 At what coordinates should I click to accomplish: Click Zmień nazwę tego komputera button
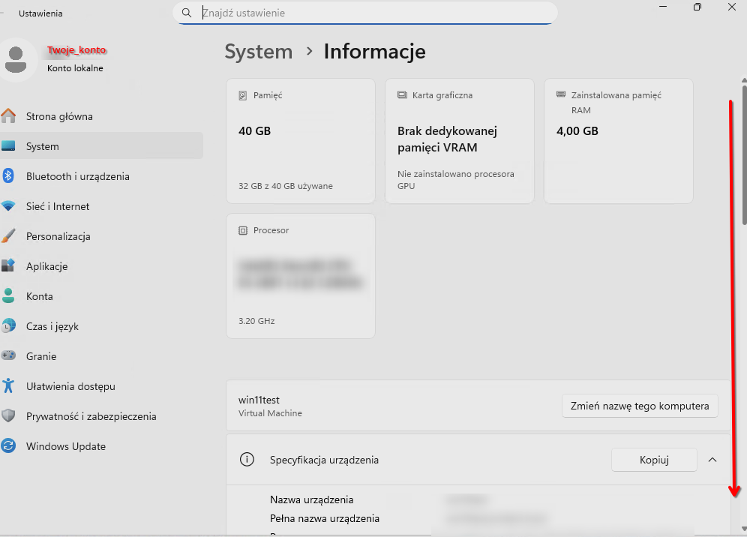(x=639, y=406)
